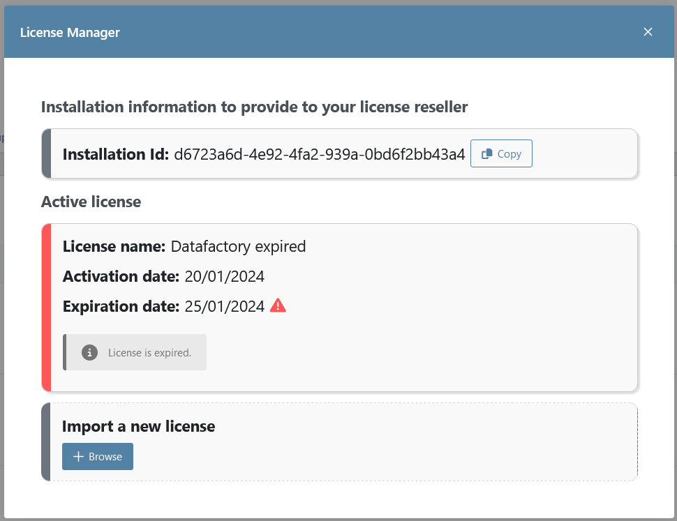Click the installation ID value text
Screen dimensions: 677x521
point(319,154)
